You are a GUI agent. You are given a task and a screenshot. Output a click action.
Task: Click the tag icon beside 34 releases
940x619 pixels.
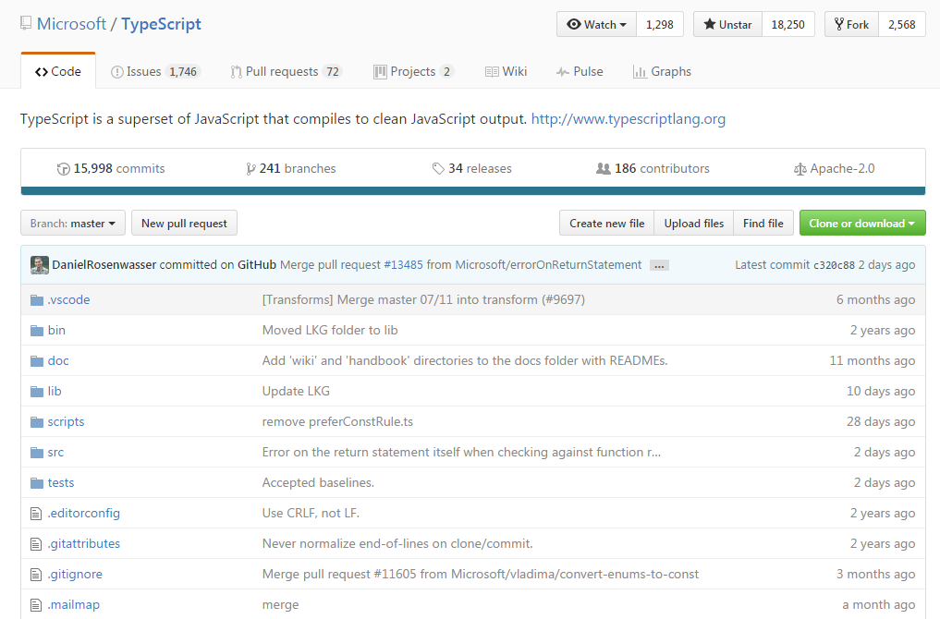pyautogui.click(x=438, y=169)
